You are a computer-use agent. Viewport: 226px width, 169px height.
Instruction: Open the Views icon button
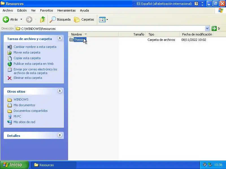(x=102, y=19)
